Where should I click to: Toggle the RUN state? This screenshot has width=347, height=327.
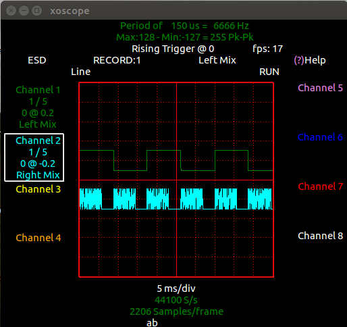pos(269,72)
